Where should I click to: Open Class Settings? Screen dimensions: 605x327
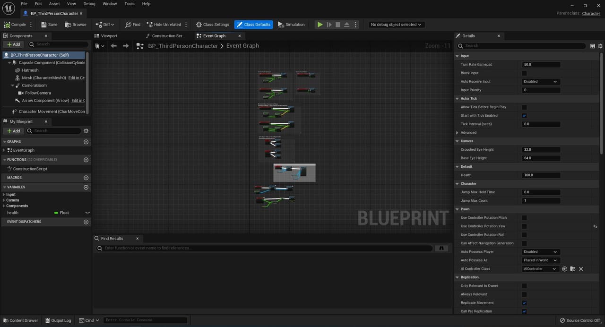coord(212,25)
